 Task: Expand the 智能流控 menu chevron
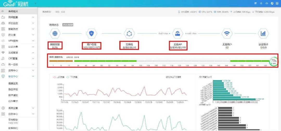[x=33, y=29]
